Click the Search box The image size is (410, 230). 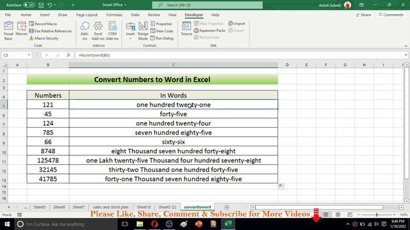208,5
